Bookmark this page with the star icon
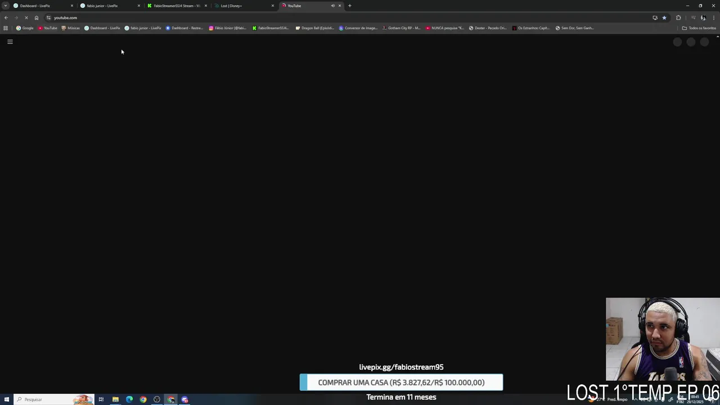720x405 pixels. [x=664, y=17]
